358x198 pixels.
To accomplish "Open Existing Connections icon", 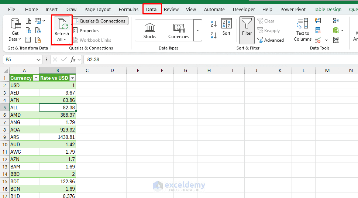I will click(38, 40).
